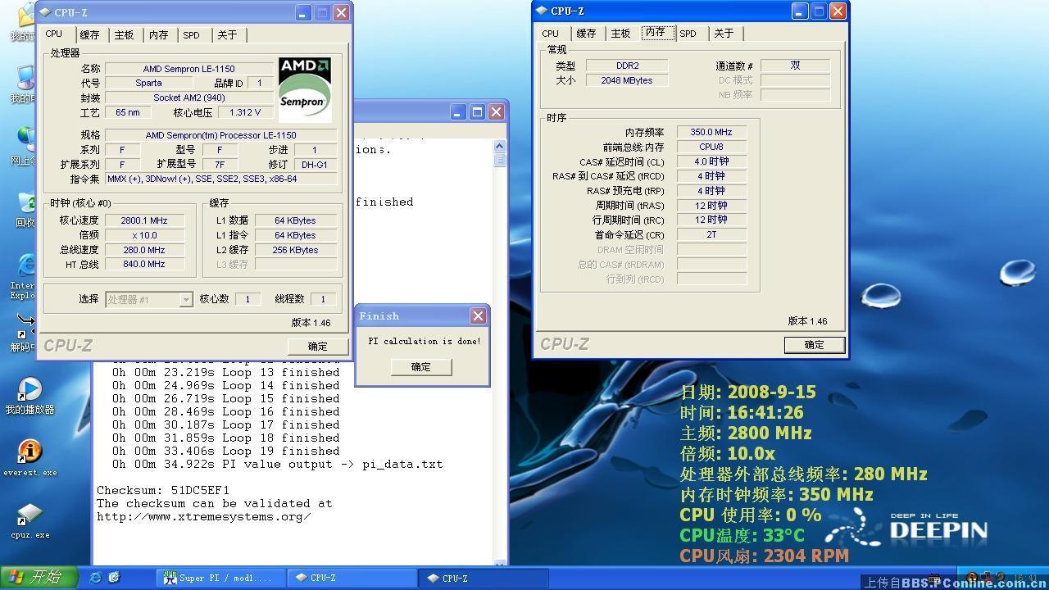Click the HT link value 840.0 MHz
The height and width of the screenshot is (590, 1049).
[x=144, y=264]
